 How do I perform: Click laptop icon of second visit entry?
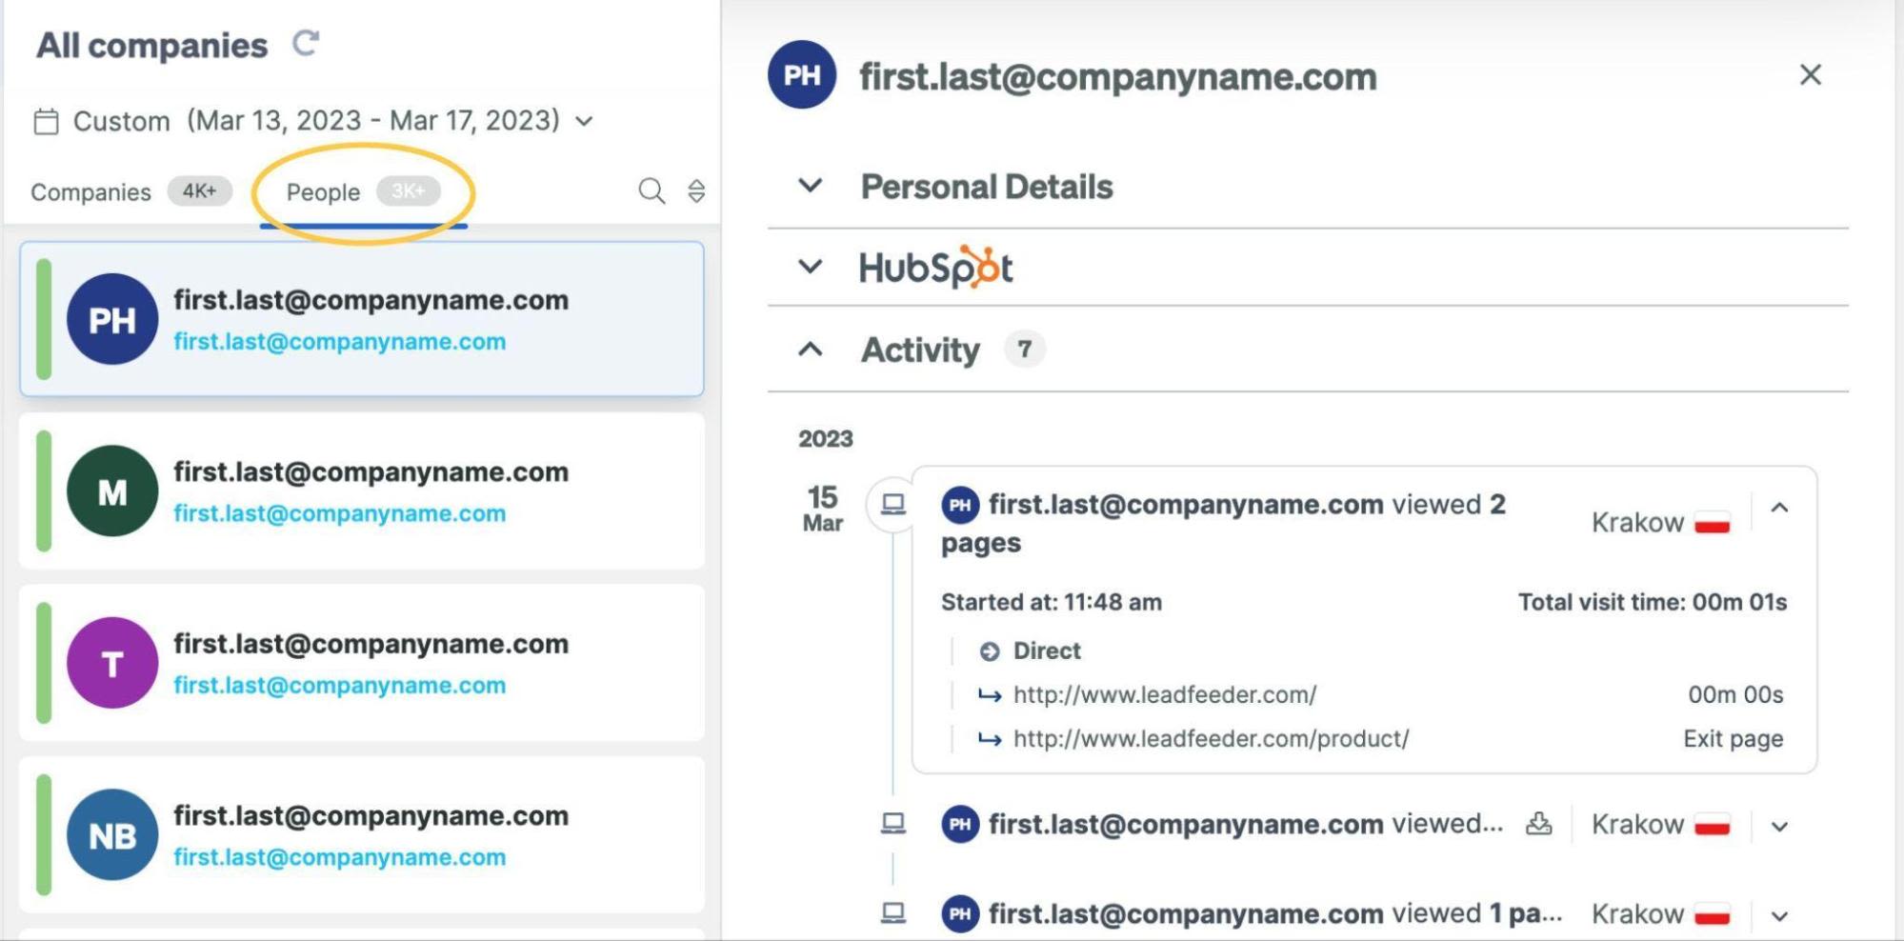pos(892,823)
